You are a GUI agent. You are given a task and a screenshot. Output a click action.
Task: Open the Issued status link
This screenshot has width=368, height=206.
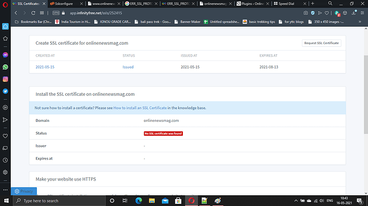(x=128, y=67)
